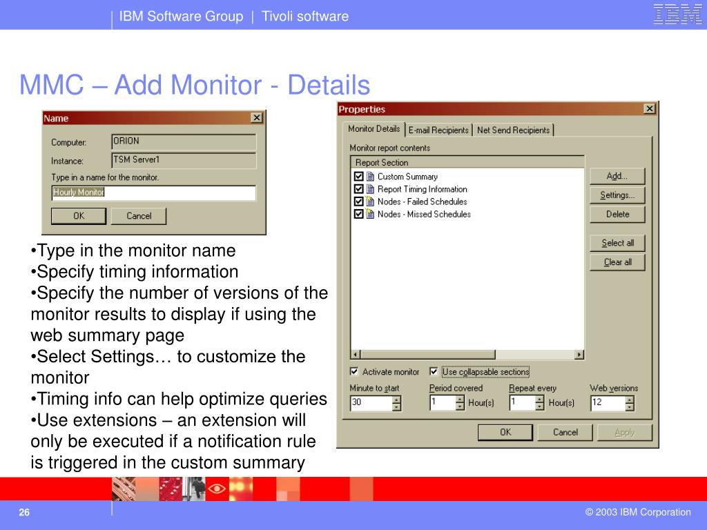Increase the Period covered hours
The width and height of the screenshot is (707, 530).
tap(459, 399)
